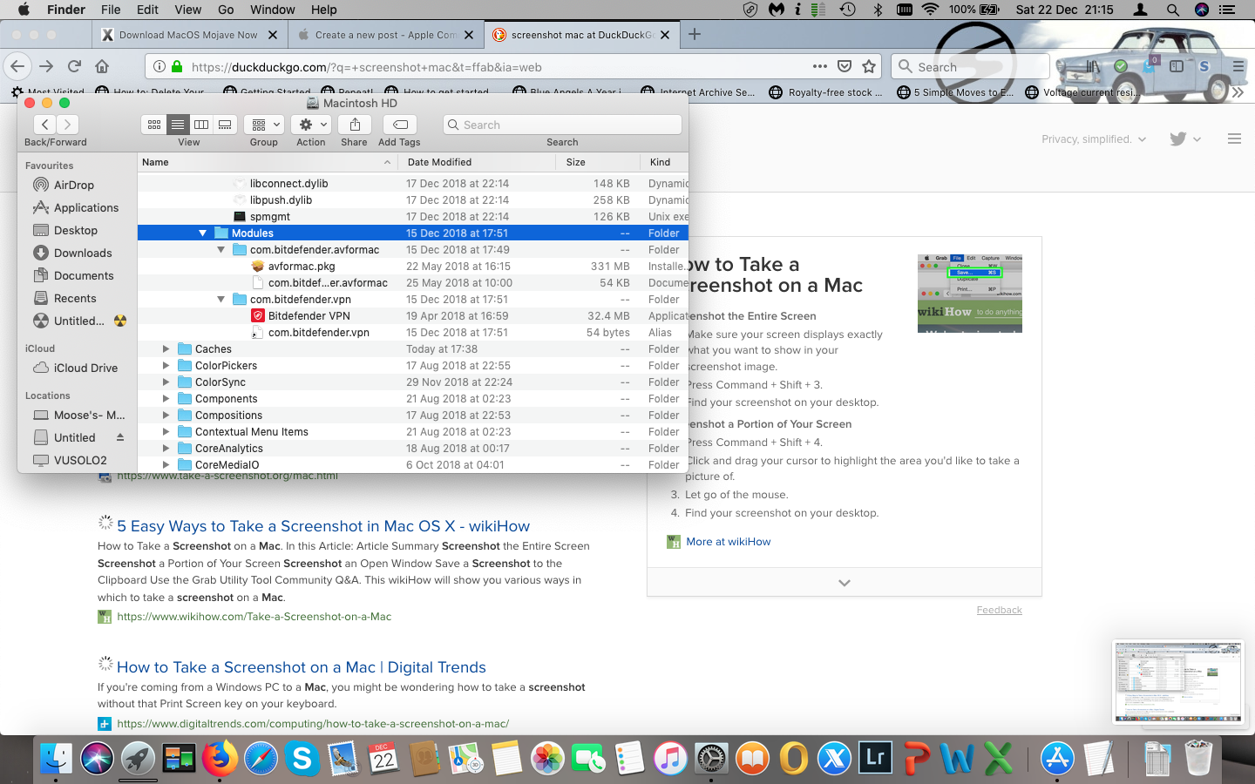Open Safari from the Dock

[261, 759]
